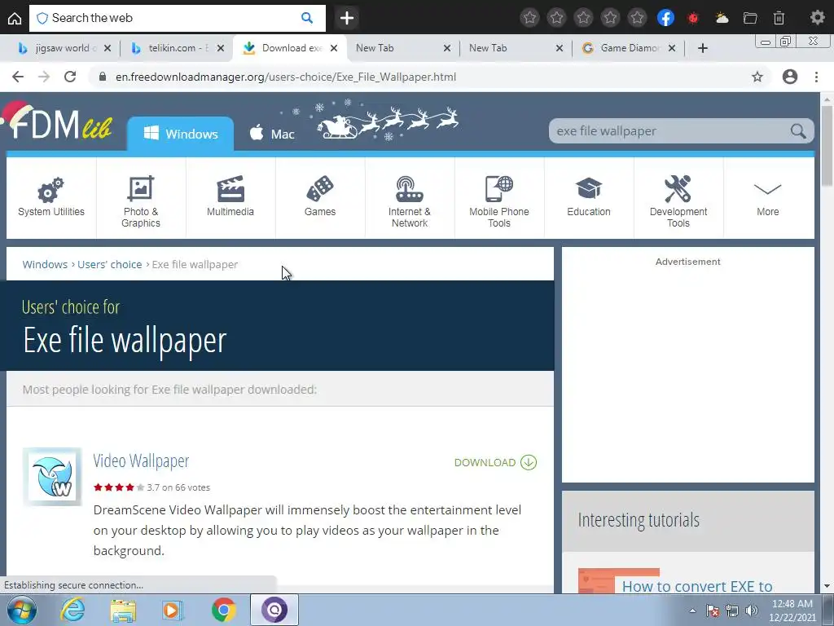Image resolution: width=834 pixels, height=626 pixels.
Task: Click the How to convert EXE to tutorial link
Action: pos(697,586)
